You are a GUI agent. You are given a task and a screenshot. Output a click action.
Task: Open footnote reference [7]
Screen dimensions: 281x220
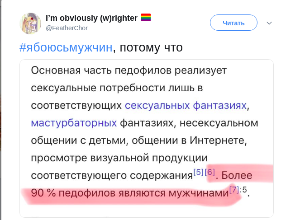pyautogui.click(x=234, y=189)
